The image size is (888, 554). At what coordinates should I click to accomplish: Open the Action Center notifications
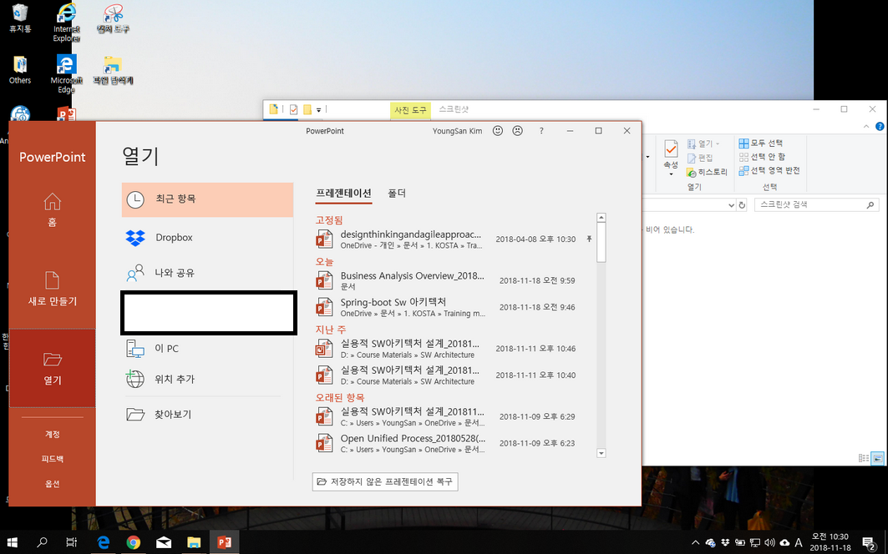tap(869, 542)
